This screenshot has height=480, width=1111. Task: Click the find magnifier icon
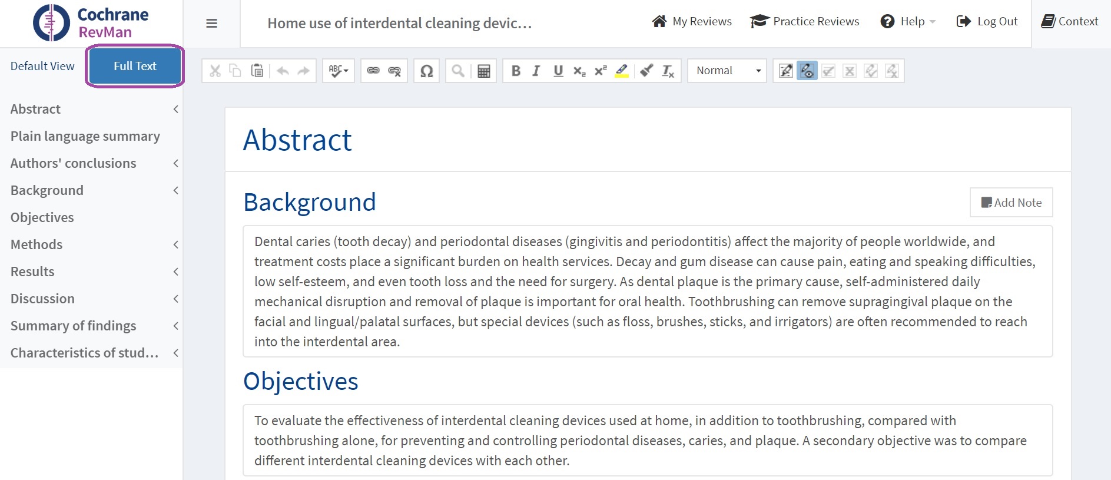[x=457, y=71]
